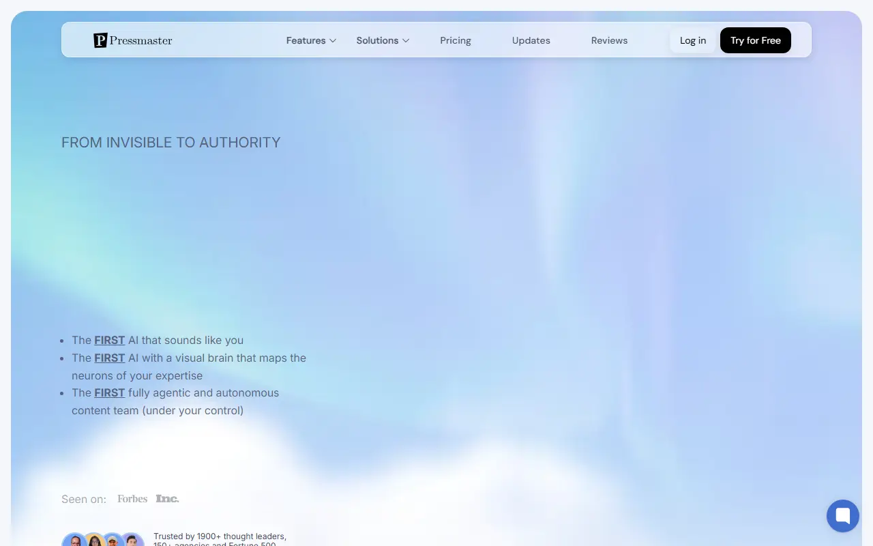Select the woman's avatar with glasses
This screenshot has height=546, width=873.
coord(93,540)
